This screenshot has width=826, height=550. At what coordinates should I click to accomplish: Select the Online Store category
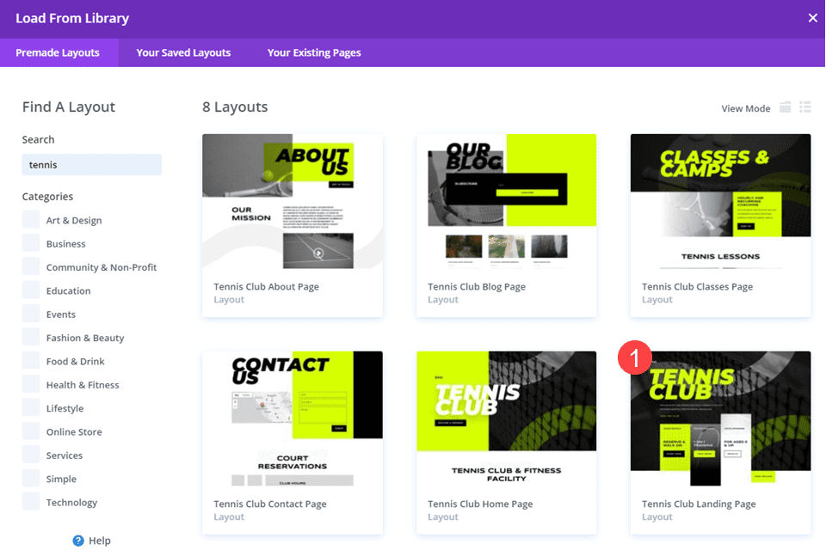click(32, 431)
